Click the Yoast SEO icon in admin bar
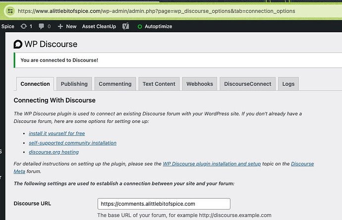Screen dimensions: 342x220 click(125, 26)
